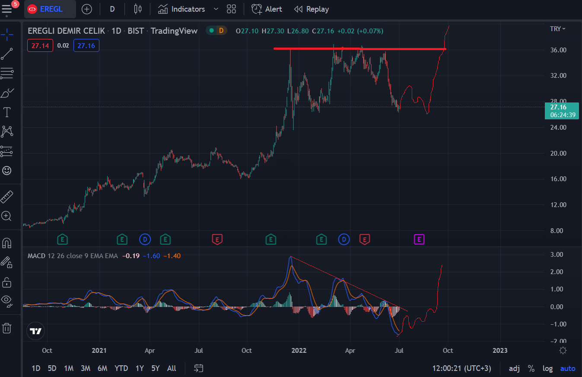This screenshot has width=582, height=377.
Task: Add a symbol to compare
Action: pos(87,9)
